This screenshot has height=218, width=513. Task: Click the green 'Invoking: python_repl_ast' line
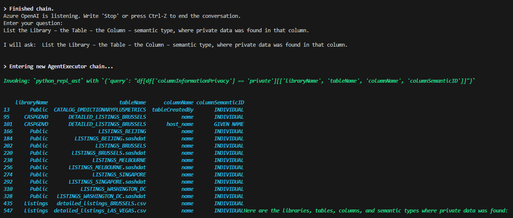[x=240, y=81]
